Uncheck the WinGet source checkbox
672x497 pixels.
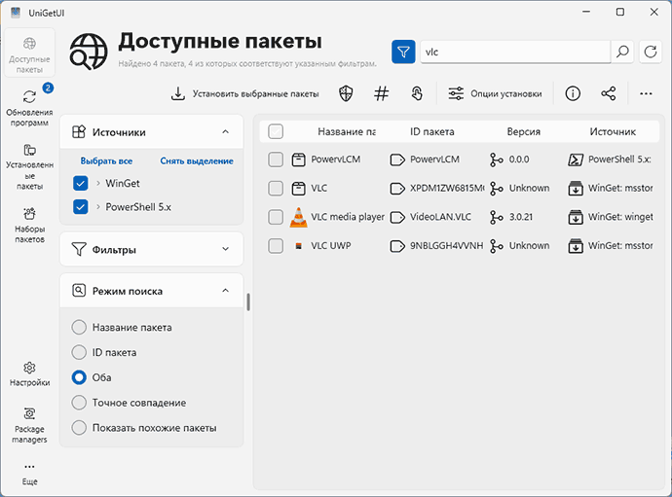coord(81,183)
